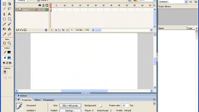Toggle Layer 1 green outline square
Image resolution: width=199 pixels, height=112 pixels.
[47, 10]
